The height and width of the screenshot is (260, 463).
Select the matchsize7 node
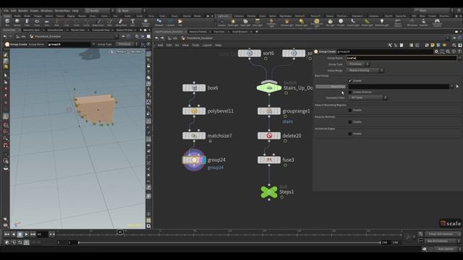[194, 136]
